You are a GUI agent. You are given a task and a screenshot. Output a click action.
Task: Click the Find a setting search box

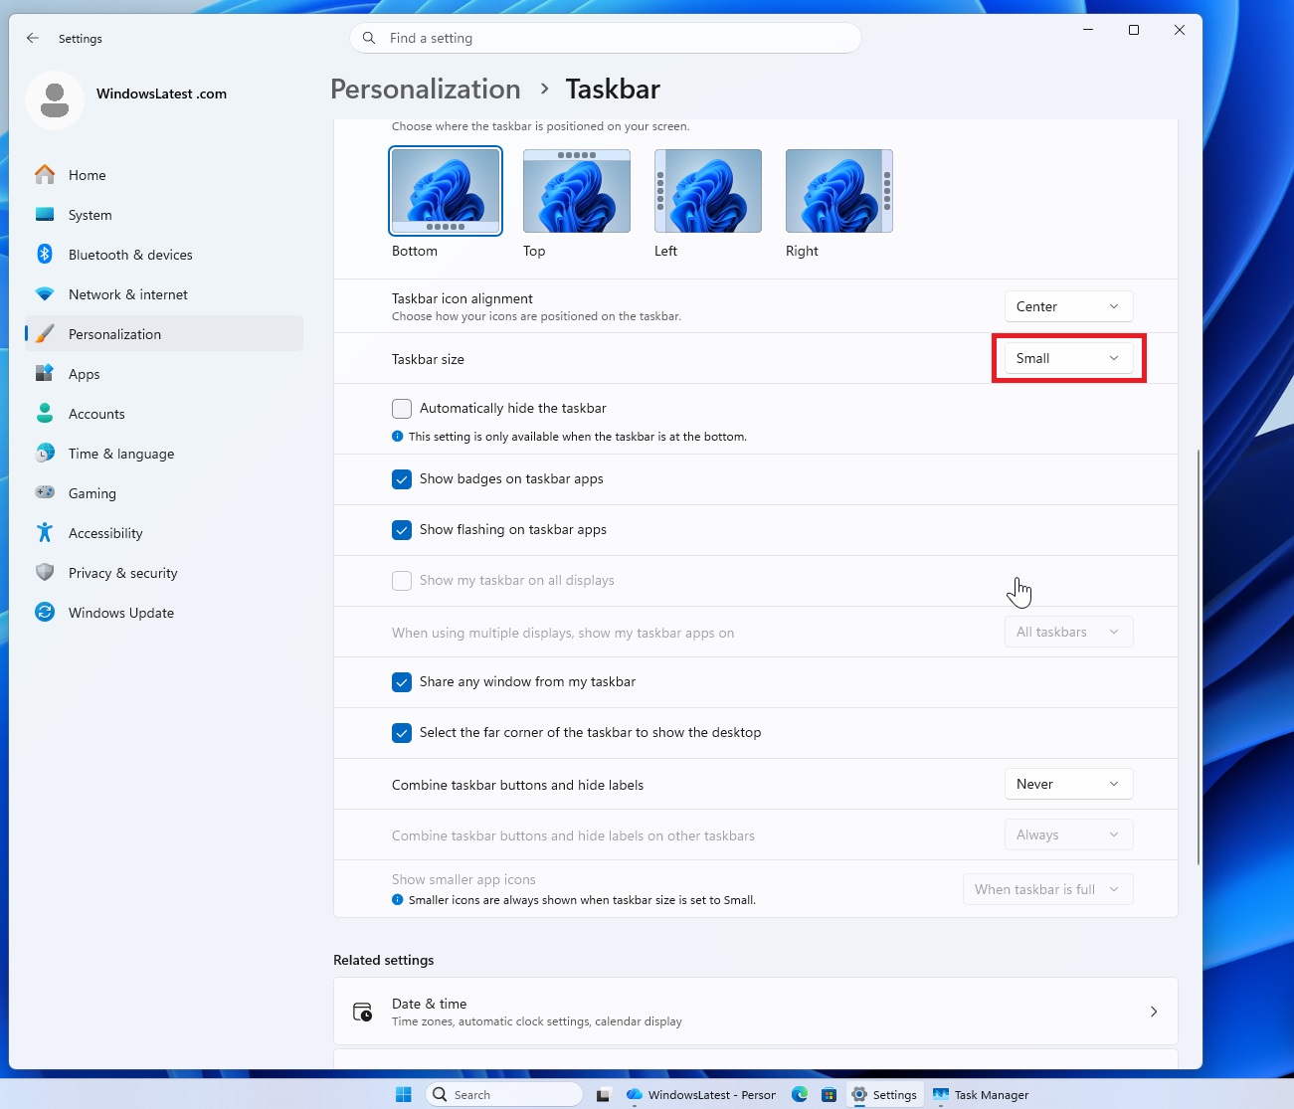click(606, 38)
